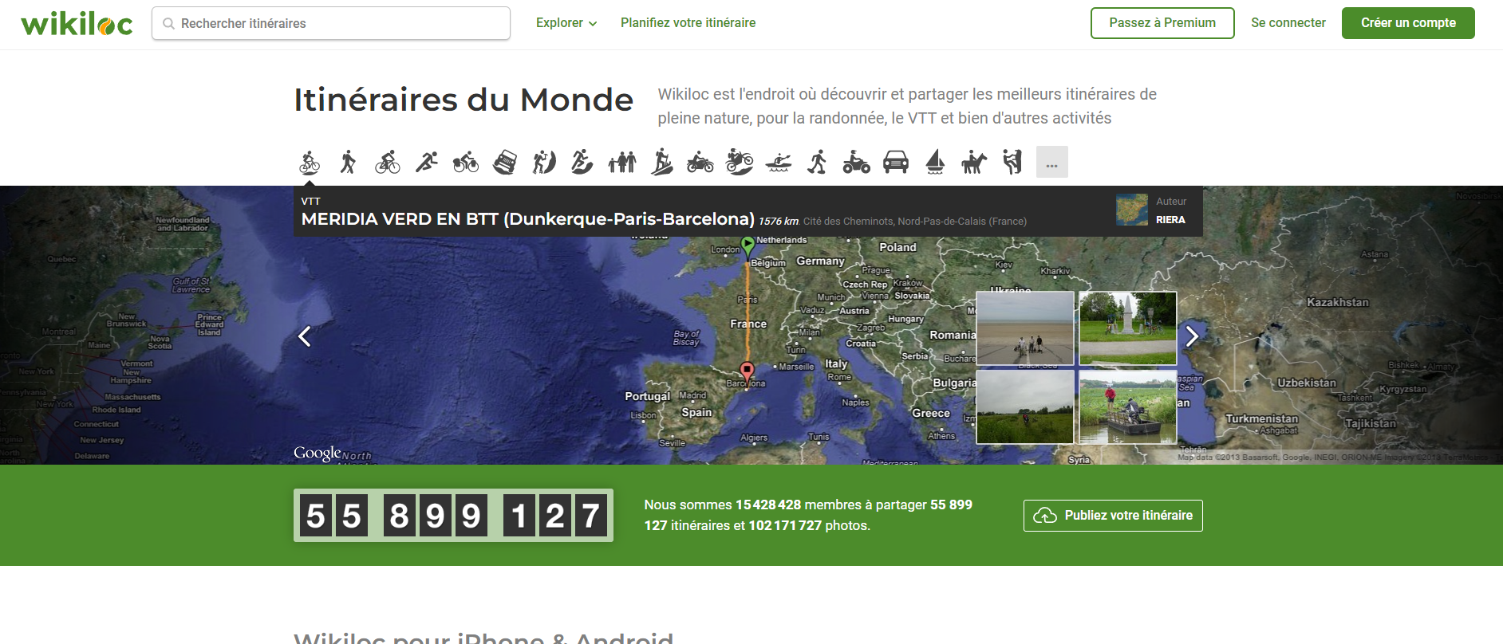1503x644 pixels.
Task: Select the horseback riding activity icon
Action: tap(974, 162)
